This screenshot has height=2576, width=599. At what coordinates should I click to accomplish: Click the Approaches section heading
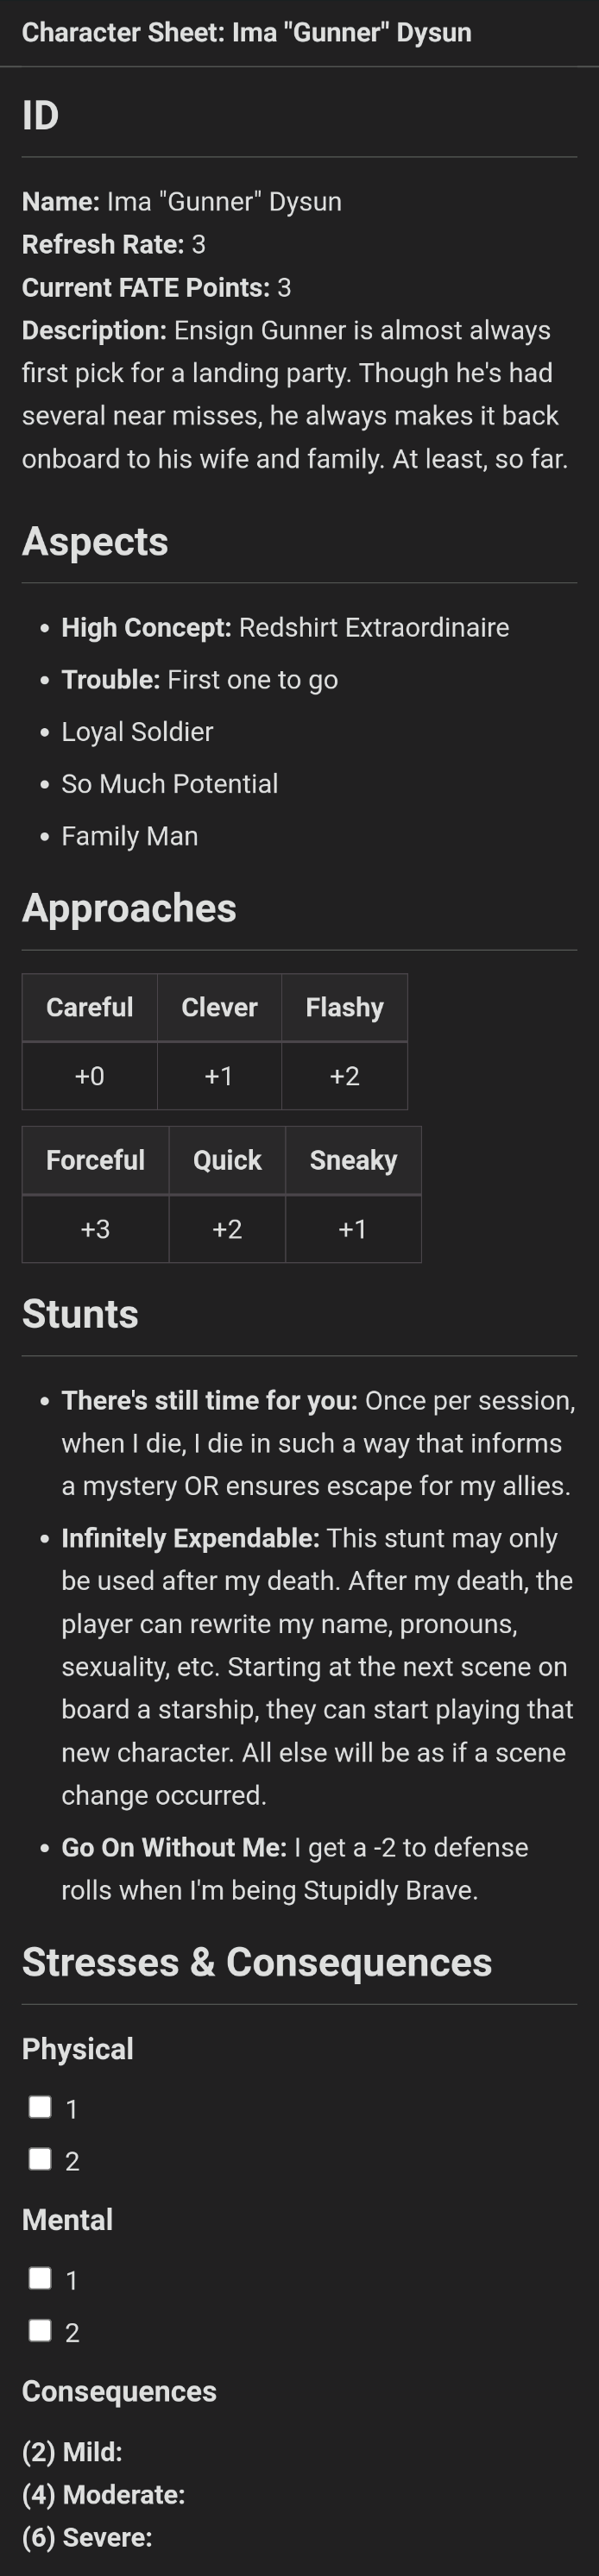click(x=129, y=908)
